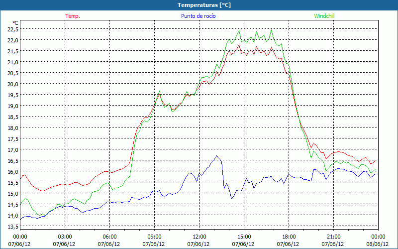Click the 21:00 time axis label
Screen dimensions: 398x249
point(333,237)
